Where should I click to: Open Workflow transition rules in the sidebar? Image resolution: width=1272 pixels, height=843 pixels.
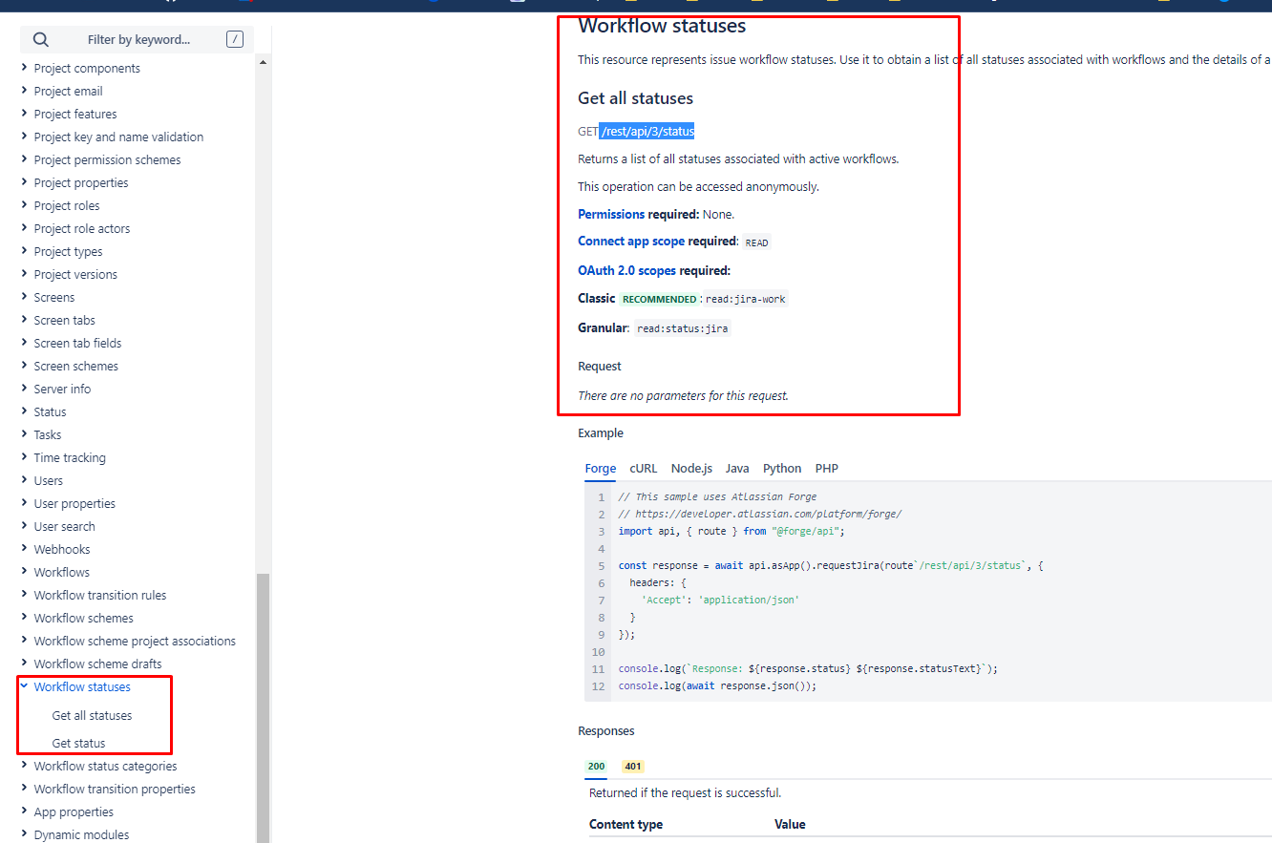(100, 595)
